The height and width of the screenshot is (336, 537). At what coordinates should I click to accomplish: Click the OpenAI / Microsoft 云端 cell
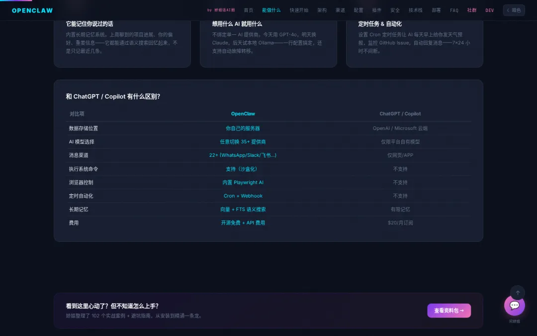pos(400,128)
